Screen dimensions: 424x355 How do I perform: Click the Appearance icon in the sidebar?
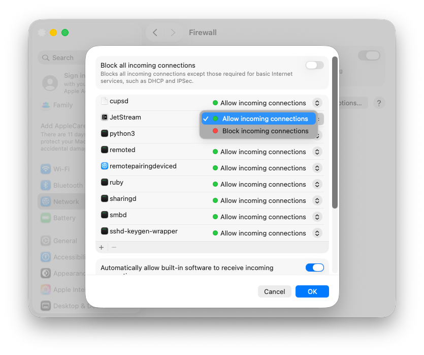tap(46, 273)
